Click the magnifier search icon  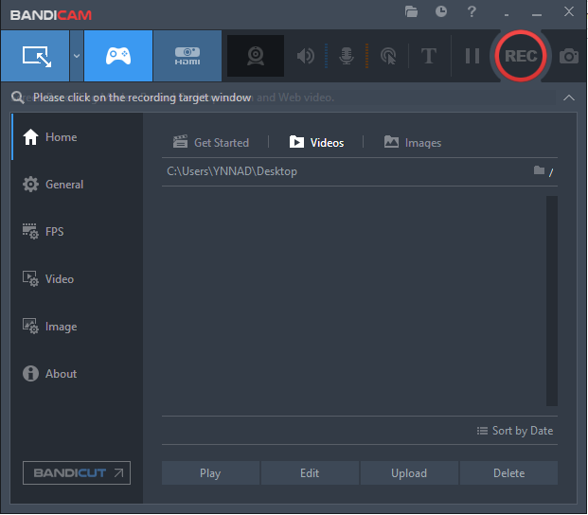coord(17,98)
